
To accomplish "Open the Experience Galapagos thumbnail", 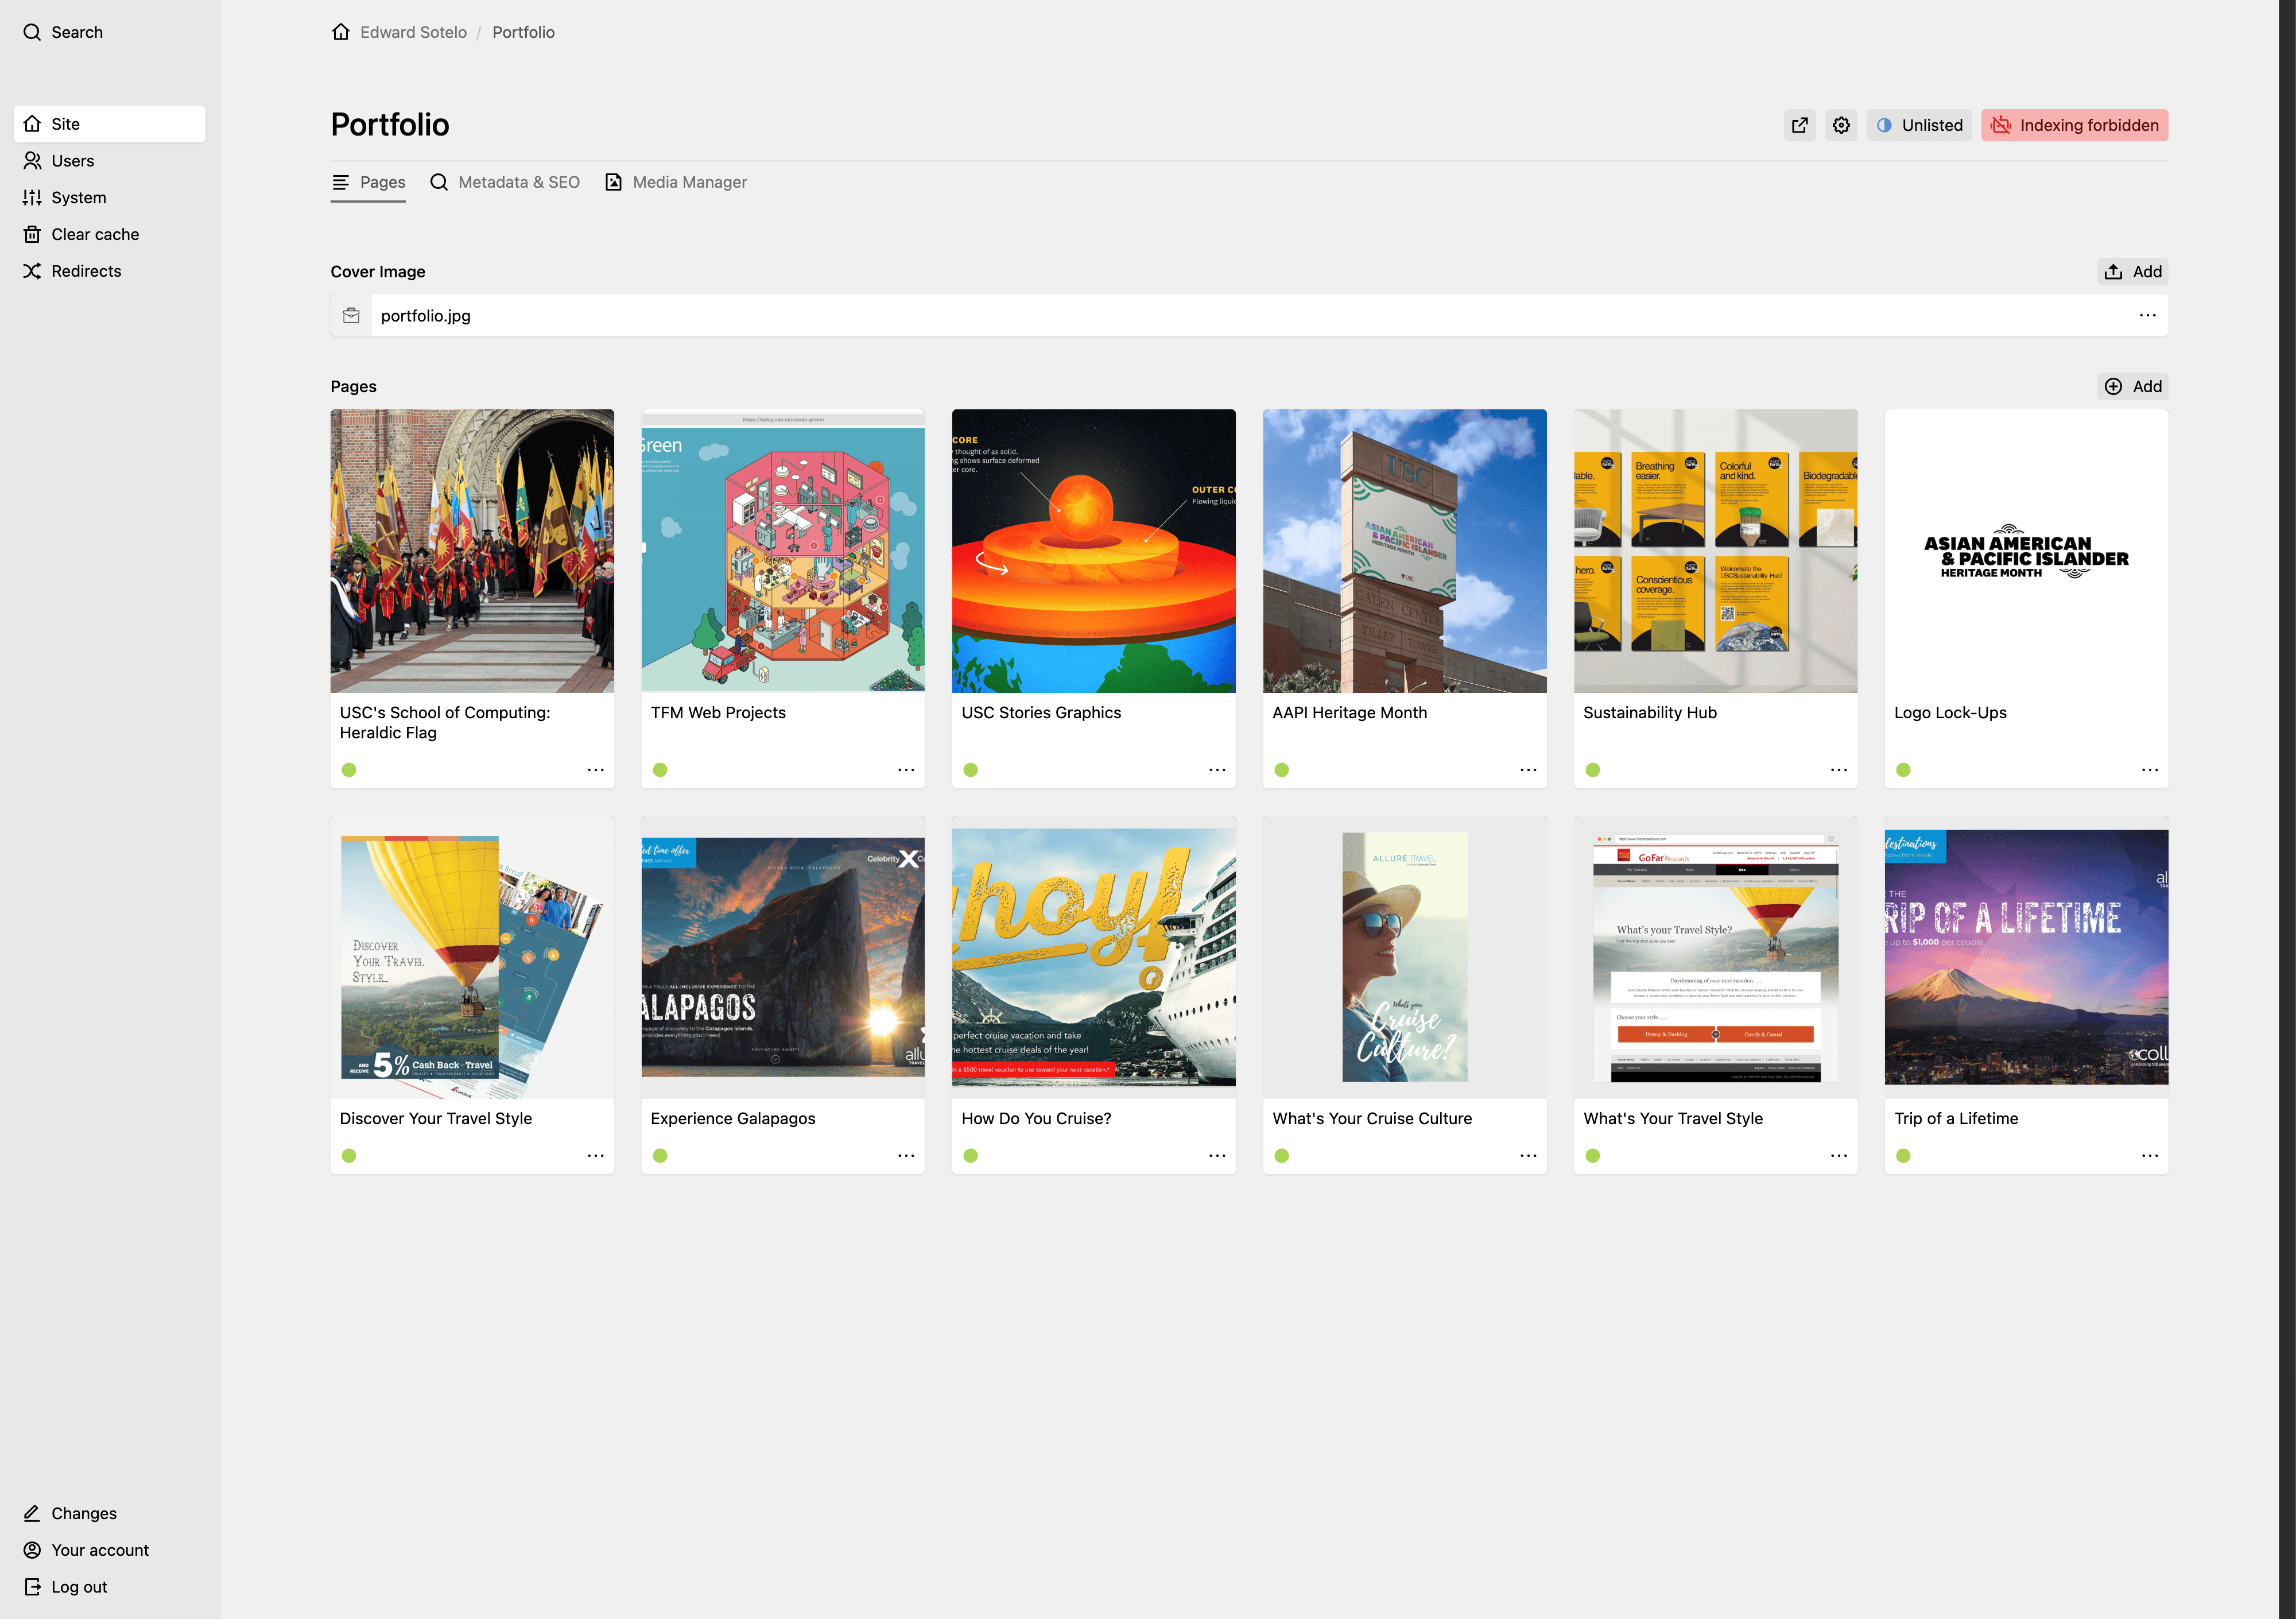I will click(x=783, y=957).
